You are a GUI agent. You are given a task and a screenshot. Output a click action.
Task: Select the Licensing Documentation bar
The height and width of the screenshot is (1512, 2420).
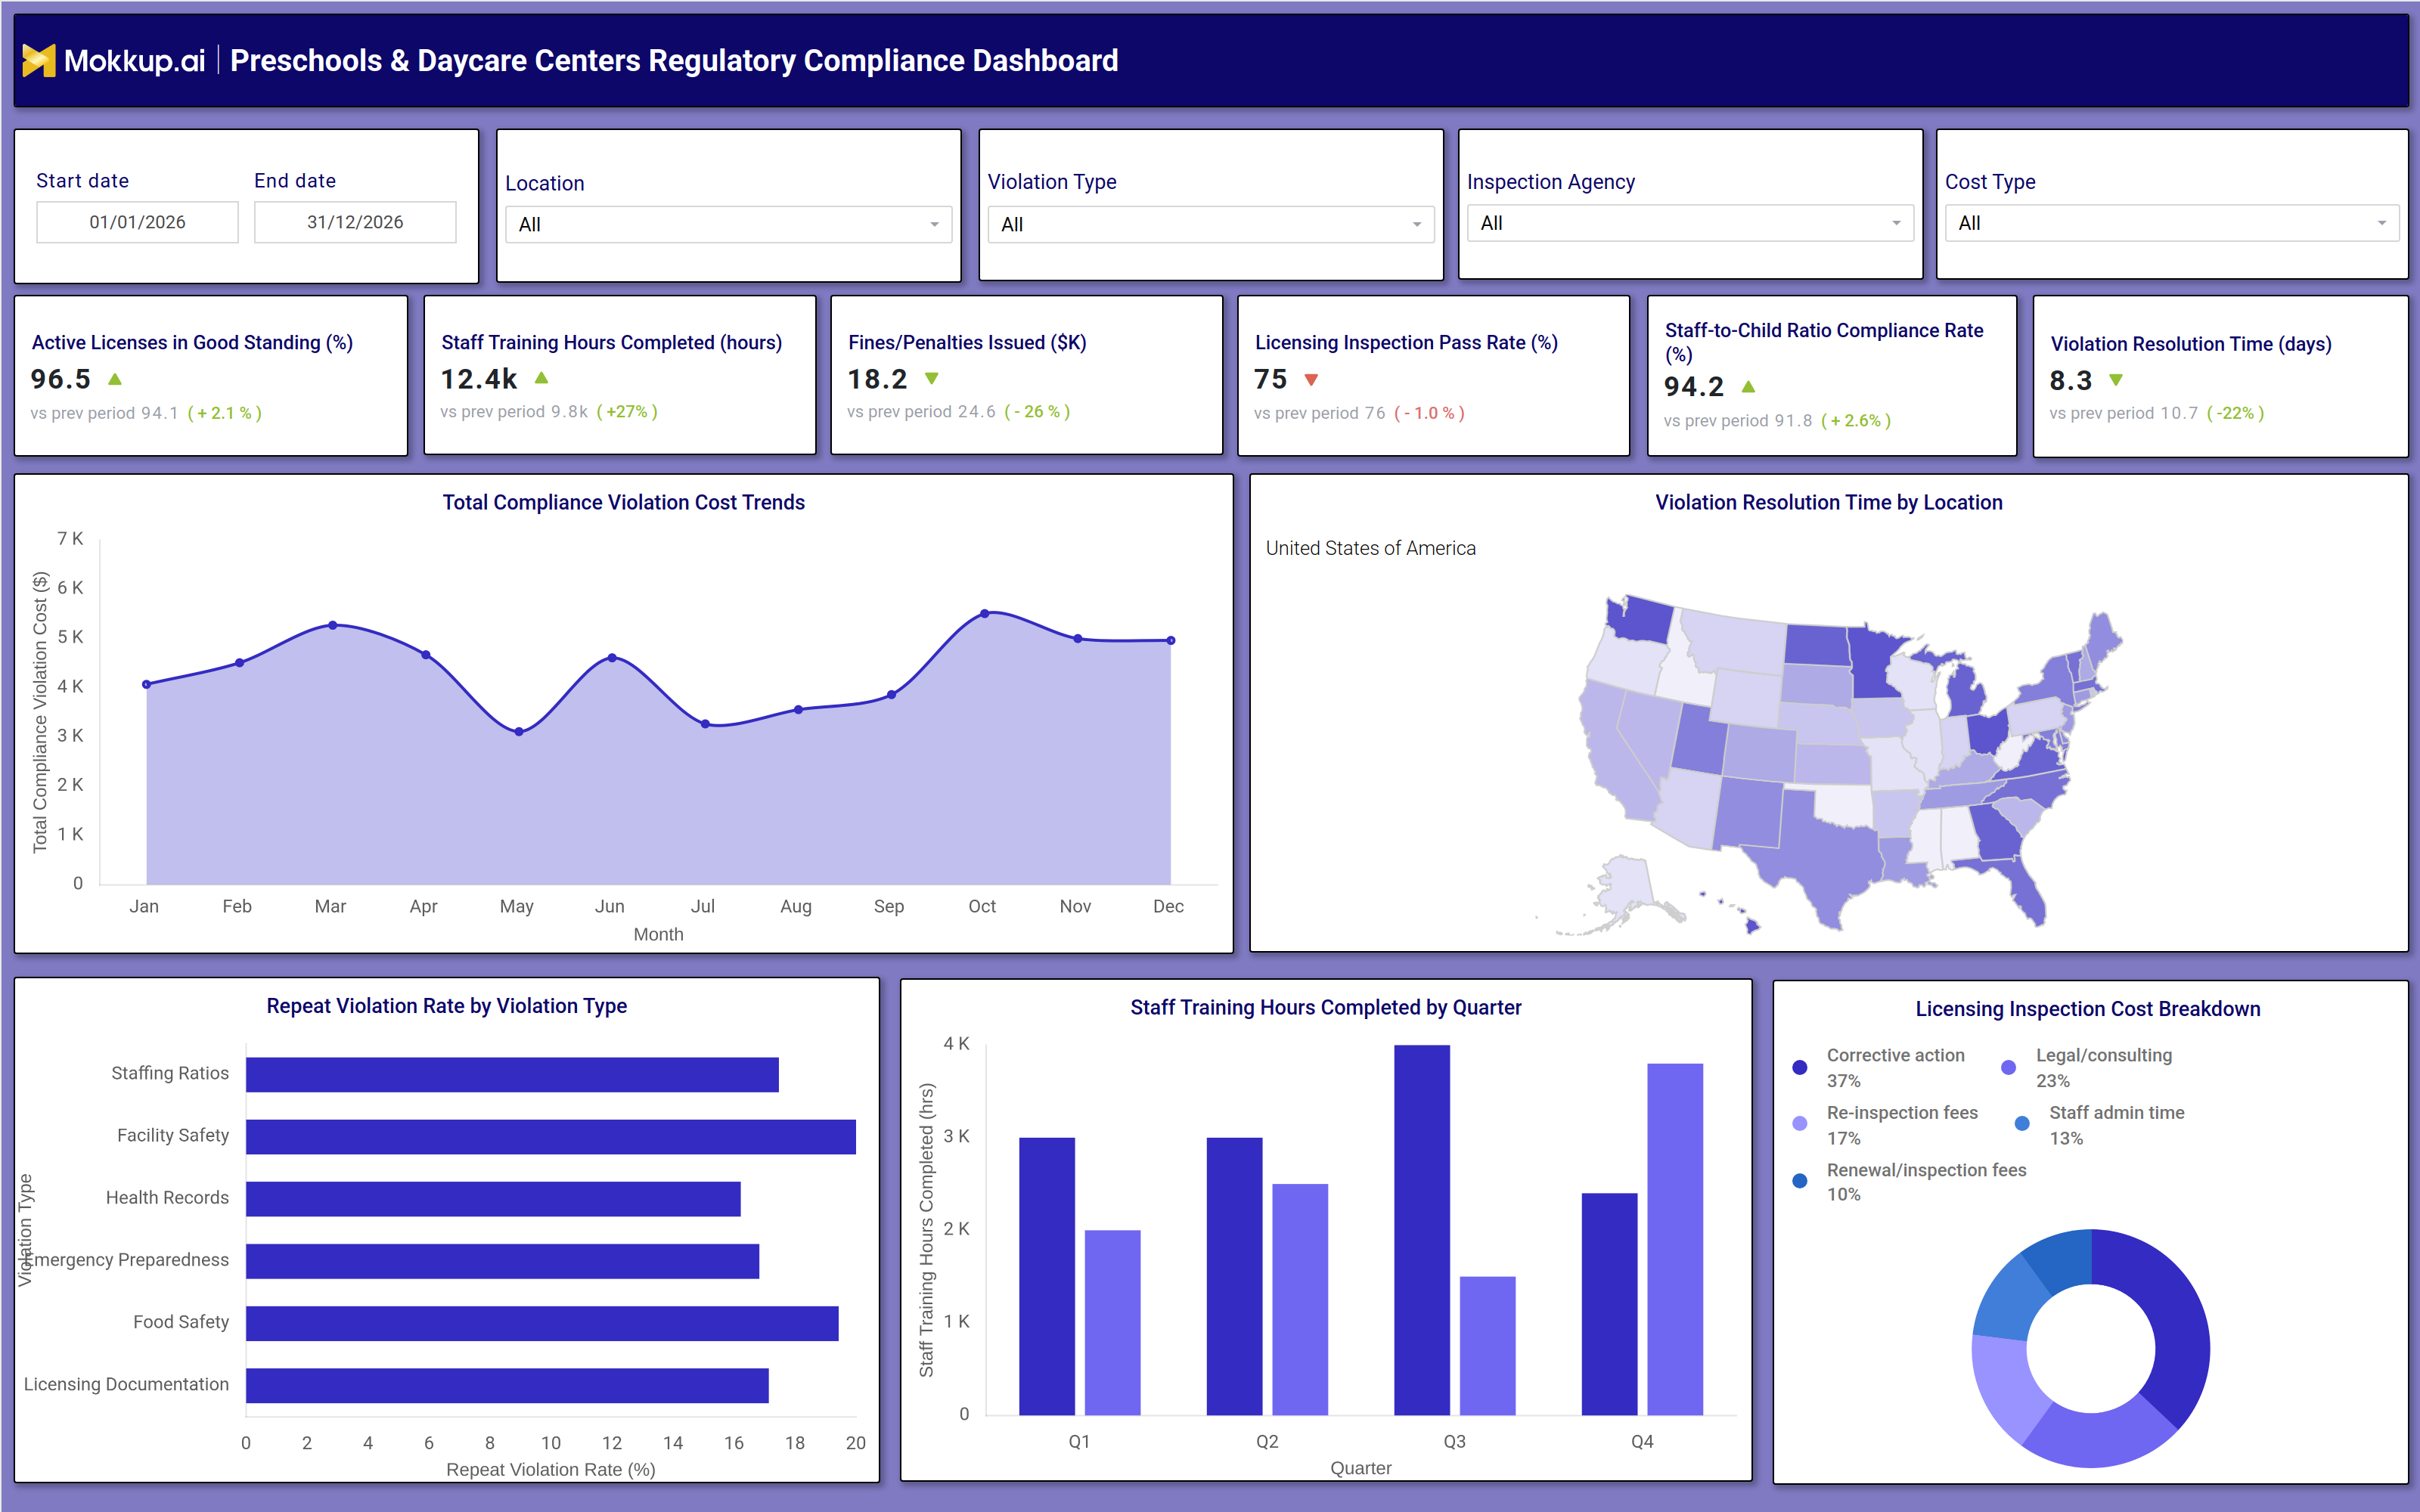[x=507, y=1385]
